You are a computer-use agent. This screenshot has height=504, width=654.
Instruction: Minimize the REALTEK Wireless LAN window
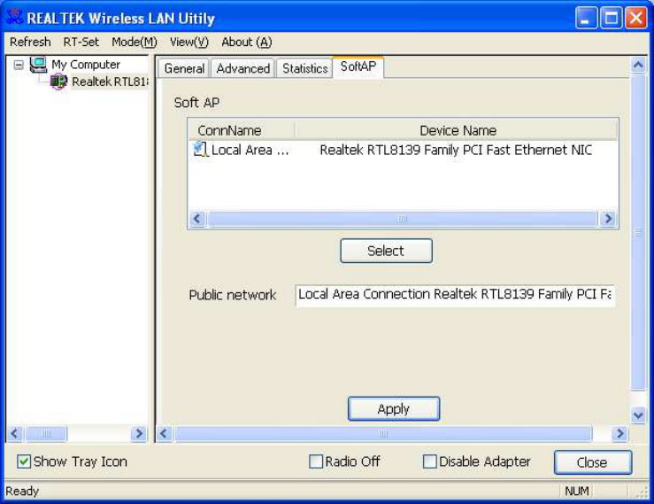[x=586, y=18]
